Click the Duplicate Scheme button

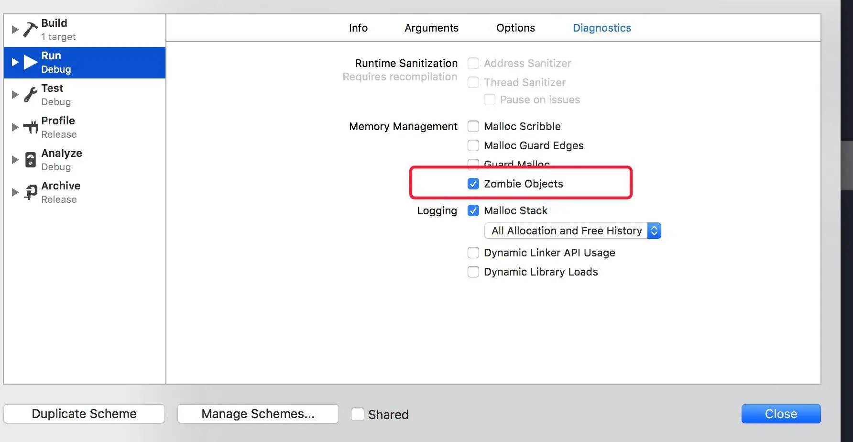(84, 414)
